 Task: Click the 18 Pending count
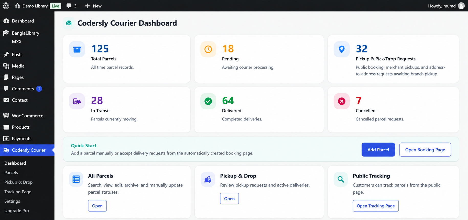228,49
